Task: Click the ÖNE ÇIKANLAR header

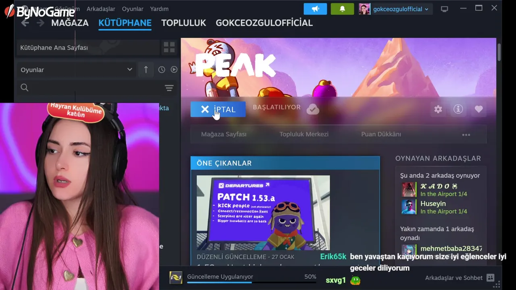Action: 285,163
